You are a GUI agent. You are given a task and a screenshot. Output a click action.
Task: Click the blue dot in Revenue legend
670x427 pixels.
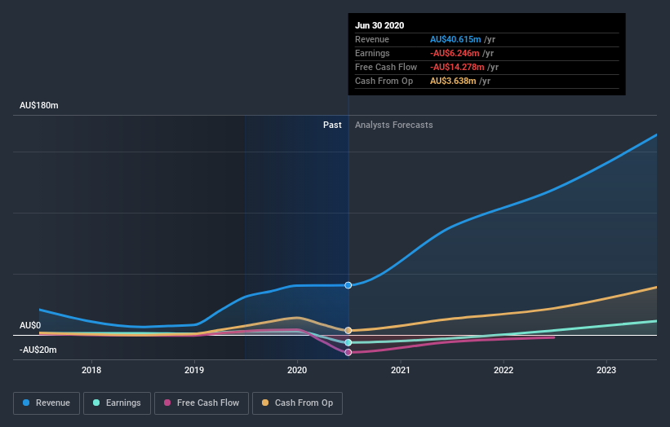26,403
